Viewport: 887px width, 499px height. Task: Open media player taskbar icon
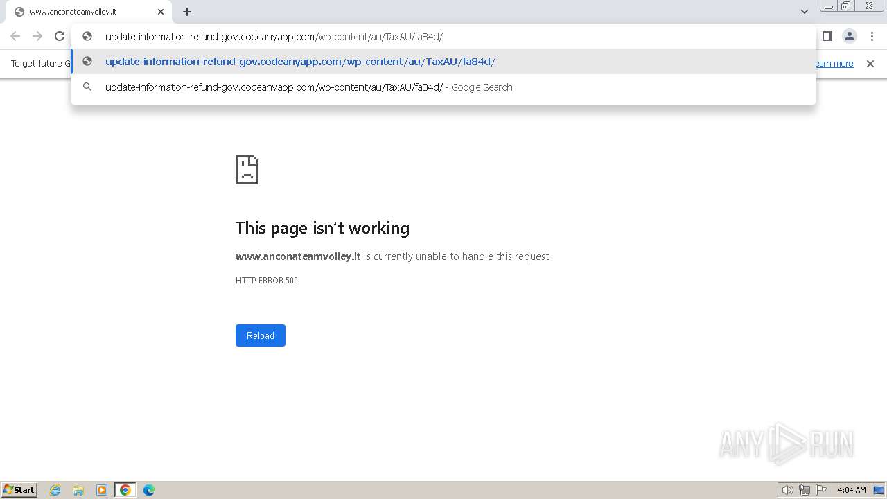[102, 490]
